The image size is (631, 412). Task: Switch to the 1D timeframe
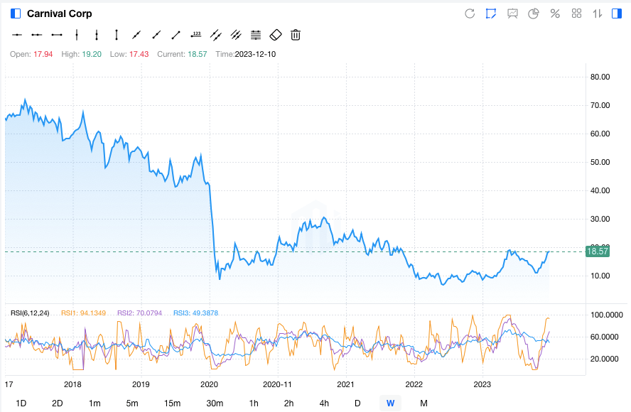coord(21,403)
